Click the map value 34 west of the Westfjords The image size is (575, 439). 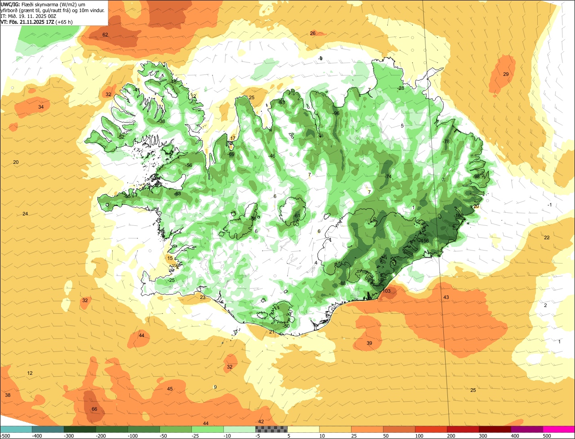click(41, 107)
